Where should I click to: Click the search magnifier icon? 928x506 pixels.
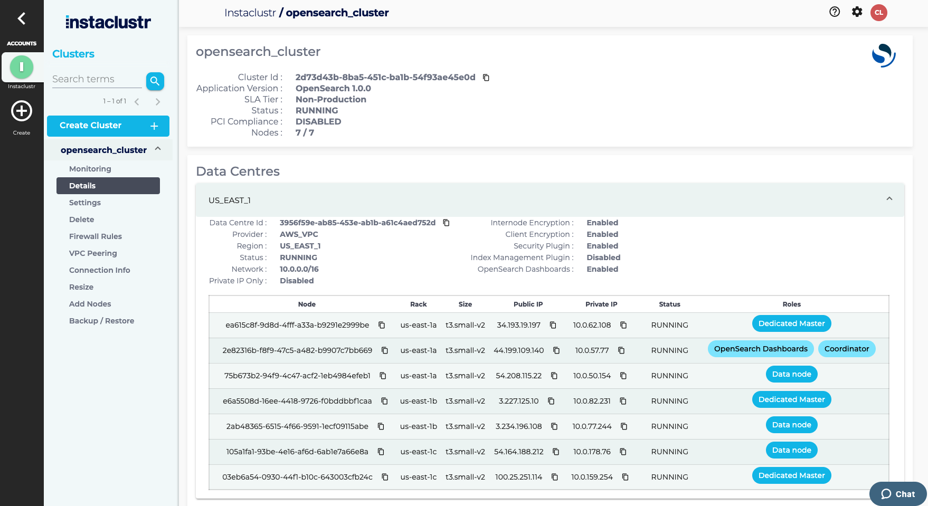(x=155, y=81)
